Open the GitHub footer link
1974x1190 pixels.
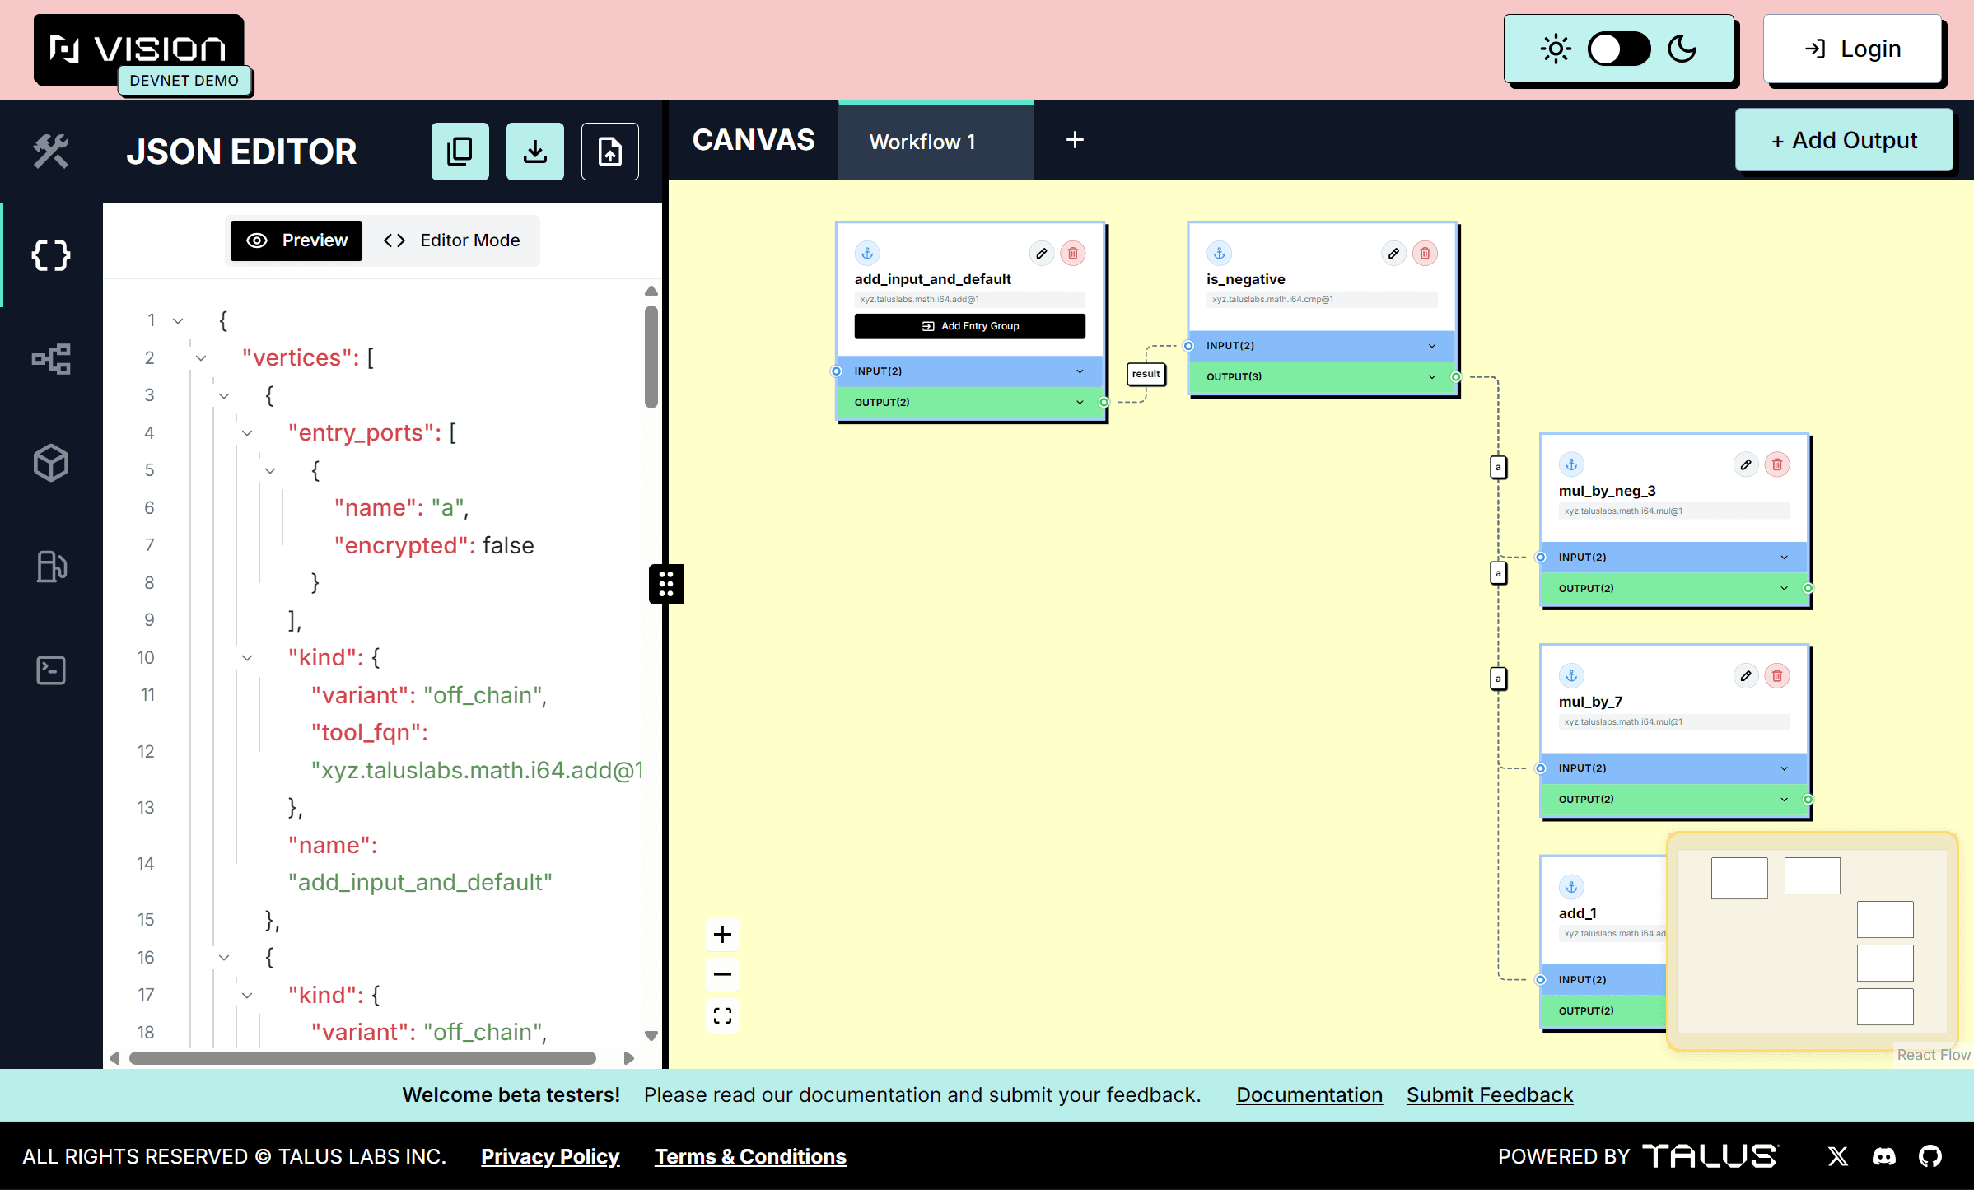[1930, 1156]
